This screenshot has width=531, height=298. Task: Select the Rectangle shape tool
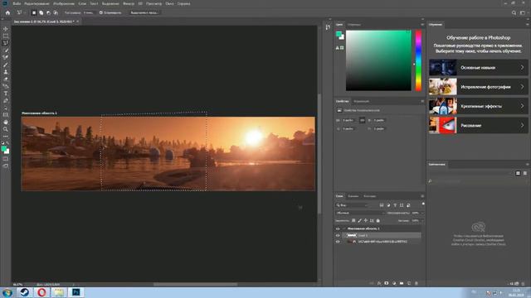[x=6, y=115]
